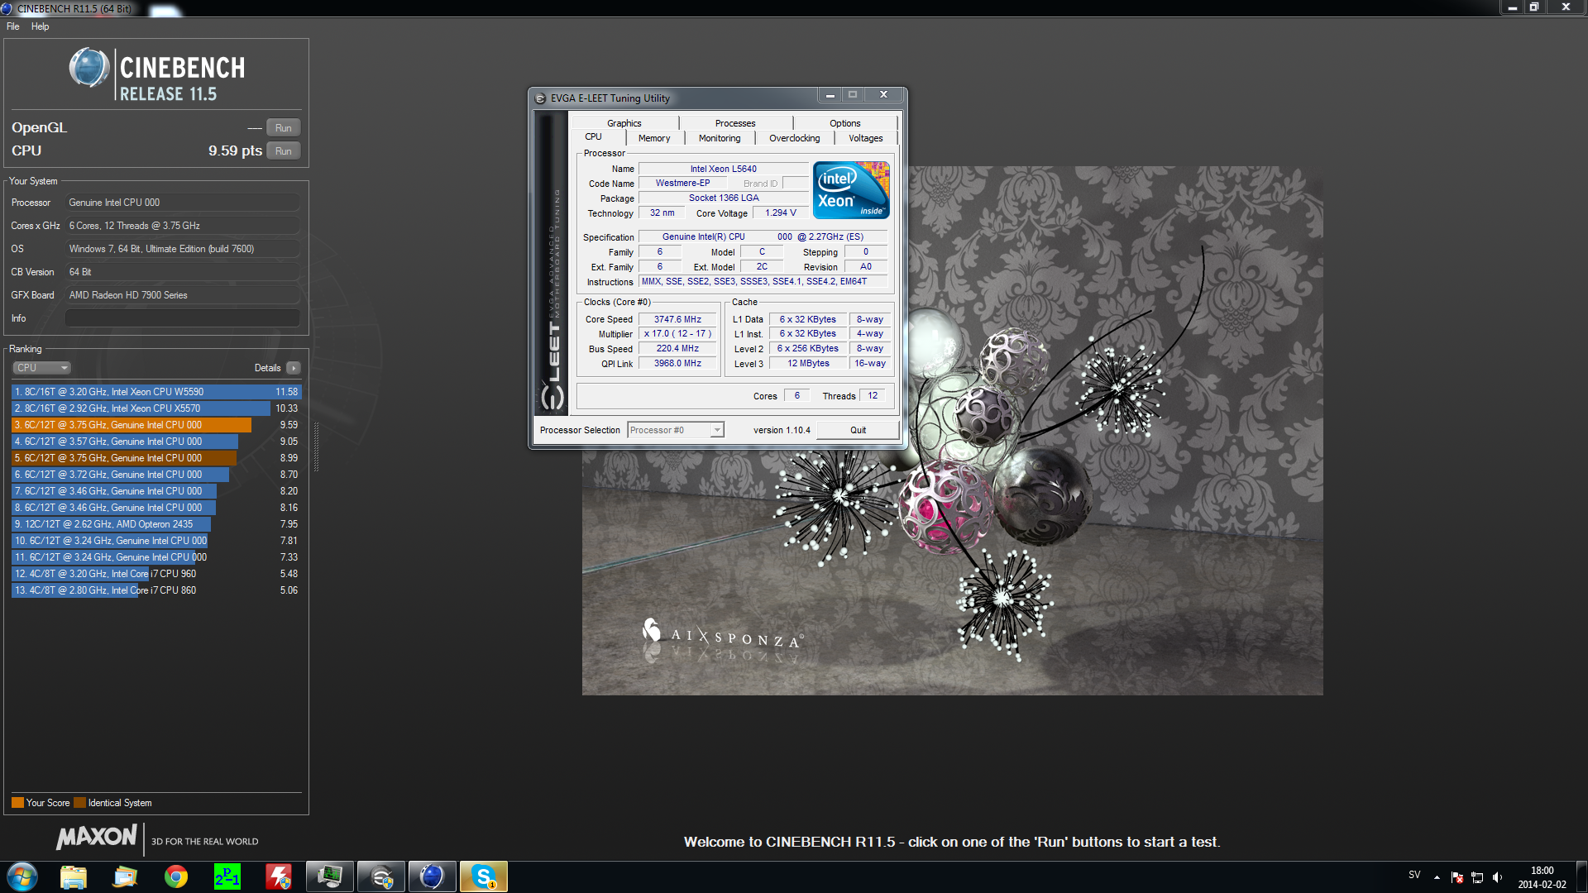Click the code name Westmere-EP field
Viewport: 1588px width, 893px height.
coord(683,184)
